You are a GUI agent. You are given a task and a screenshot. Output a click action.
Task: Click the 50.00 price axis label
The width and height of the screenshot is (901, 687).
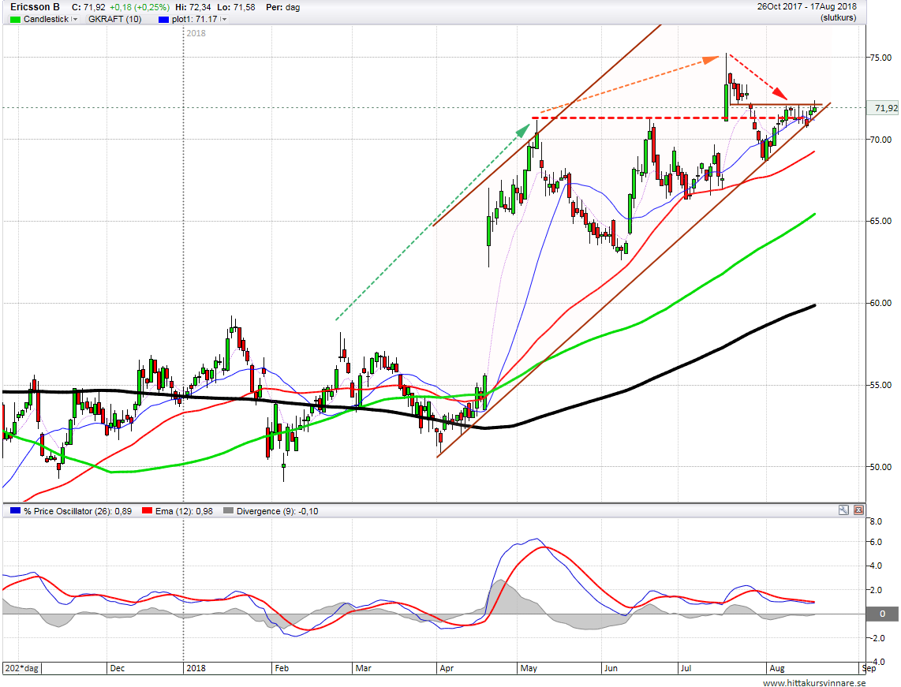(881, 467)
